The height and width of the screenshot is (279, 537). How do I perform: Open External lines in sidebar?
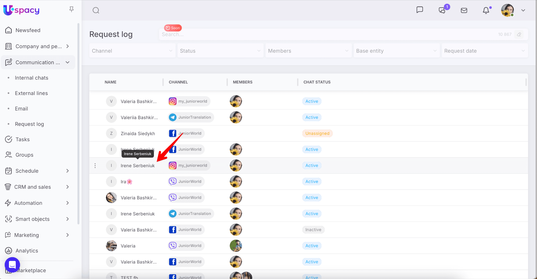tap(31, 93)
